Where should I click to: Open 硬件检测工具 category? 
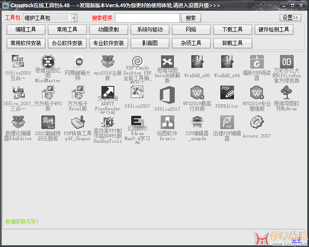274,29
